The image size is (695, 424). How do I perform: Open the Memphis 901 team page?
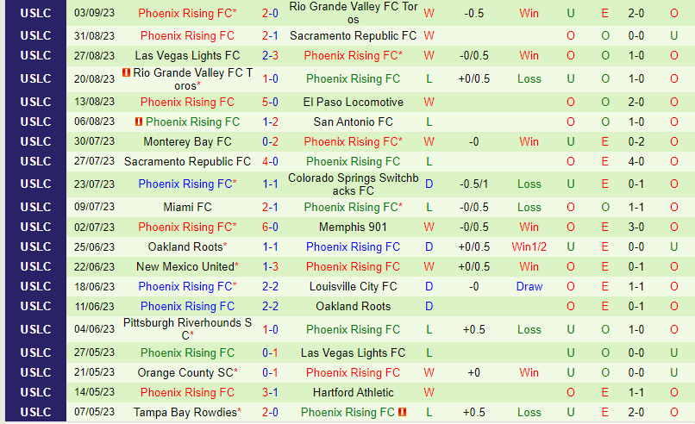tap(353, 227)
